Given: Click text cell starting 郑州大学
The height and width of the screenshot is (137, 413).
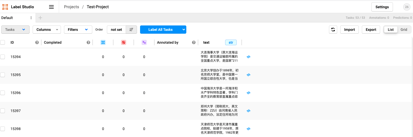Looking at the screenshot, I should (x=219, y=111).
